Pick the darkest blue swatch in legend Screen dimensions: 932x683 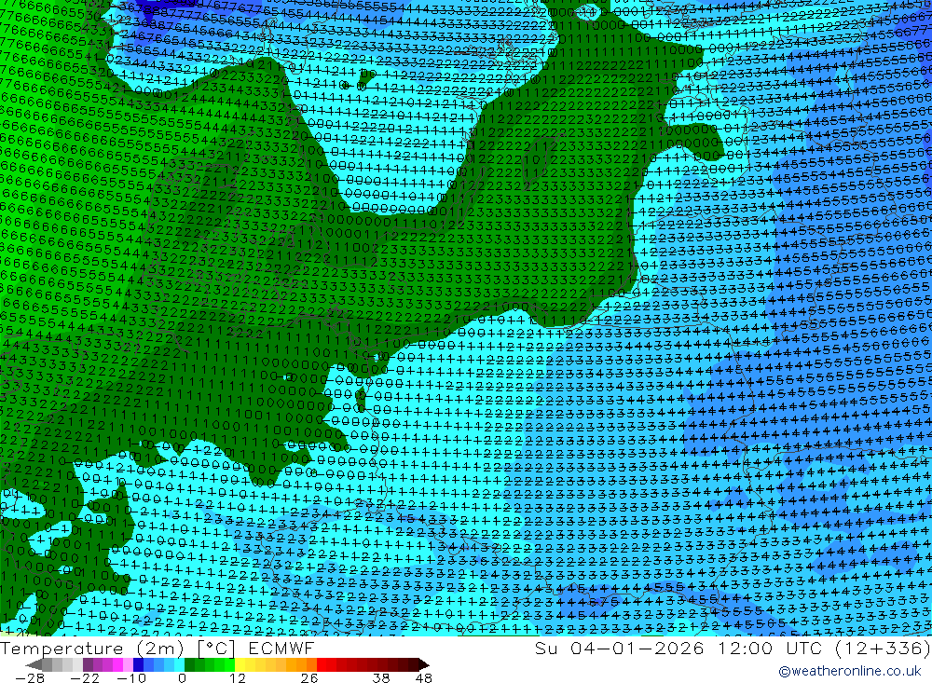tap(138, 664)
